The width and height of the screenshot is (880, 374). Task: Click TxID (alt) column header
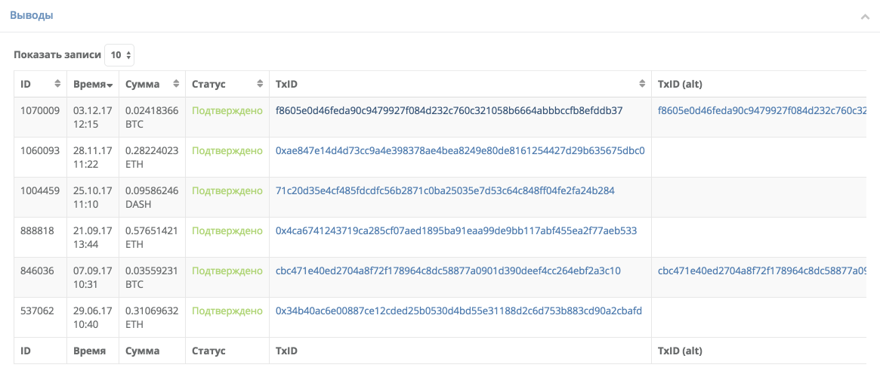681,84
